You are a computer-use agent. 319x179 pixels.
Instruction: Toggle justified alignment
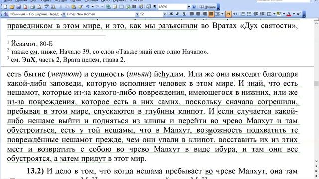pyautogui.click(x=211, y=14)
